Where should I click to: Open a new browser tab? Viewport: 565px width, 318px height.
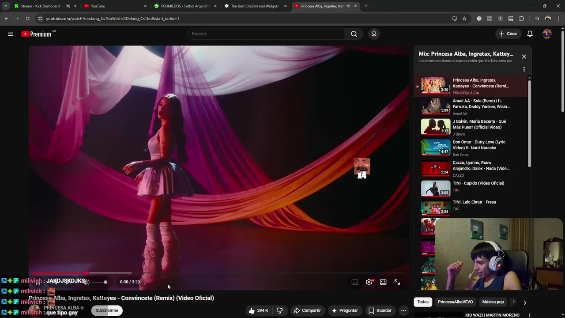(366, 6)
